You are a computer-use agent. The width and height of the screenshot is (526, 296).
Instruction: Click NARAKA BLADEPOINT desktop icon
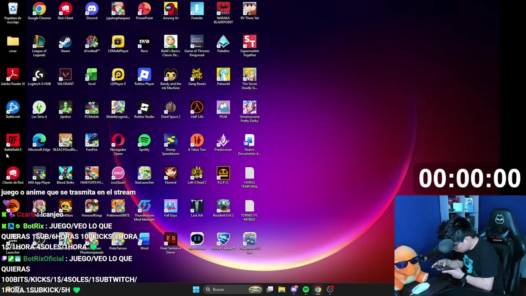coord(223,13)
